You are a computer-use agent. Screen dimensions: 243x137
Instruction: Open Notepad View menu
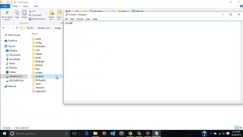[x=88, y=19]
